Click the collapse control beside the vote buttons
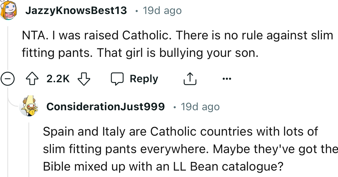The image size is (338, 177). point(8,78)
